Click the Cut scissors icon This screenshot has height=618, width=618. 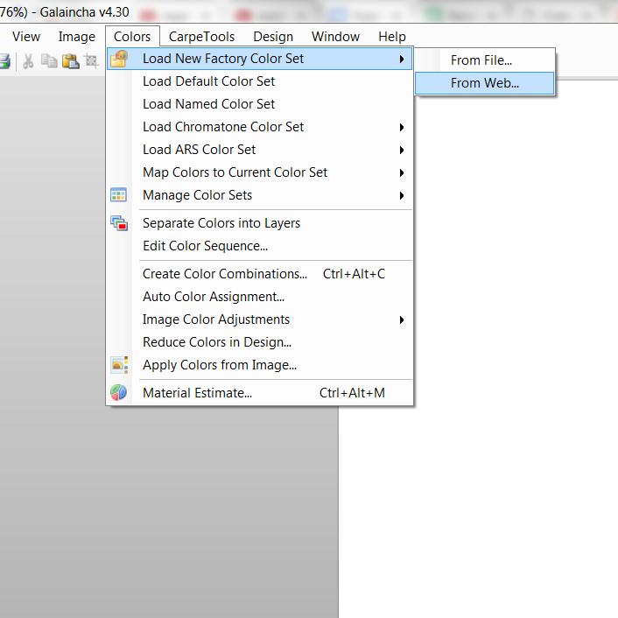29,61
